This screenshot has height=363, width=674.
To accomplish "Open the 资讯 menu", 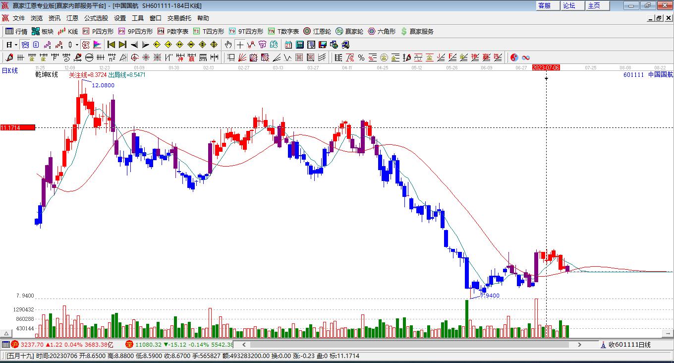I will [55, 18].
